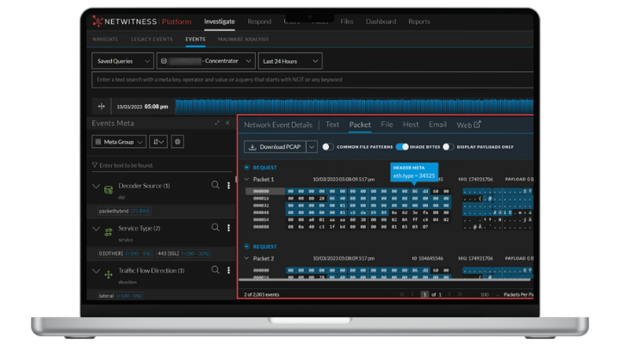Image resolution: width=620 pixels, height=344 pixels.
Task: Open the Dashboard tab
Action: pyautogui.click(x=381, y=21)
